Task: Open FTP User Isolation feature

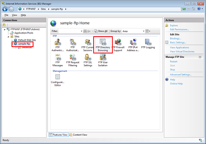Action: pos(103,60)
